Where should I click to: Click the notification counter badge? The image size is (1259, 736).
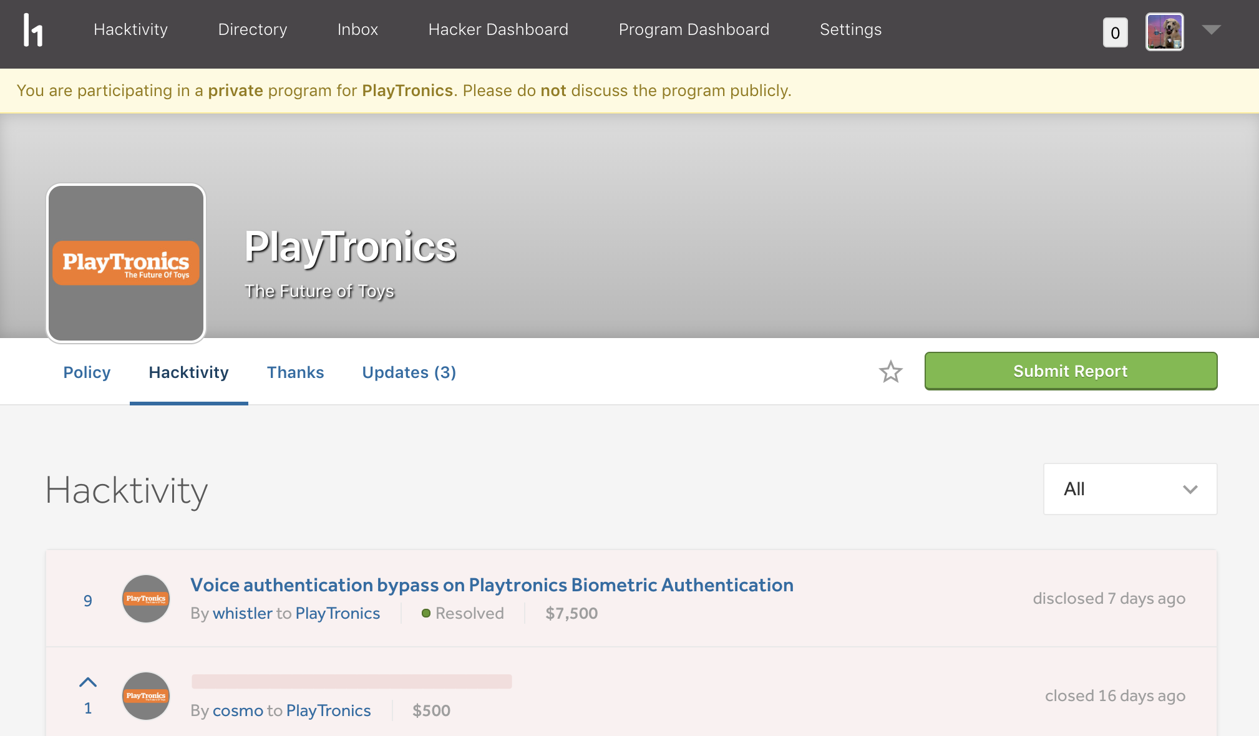(1115, 32)
